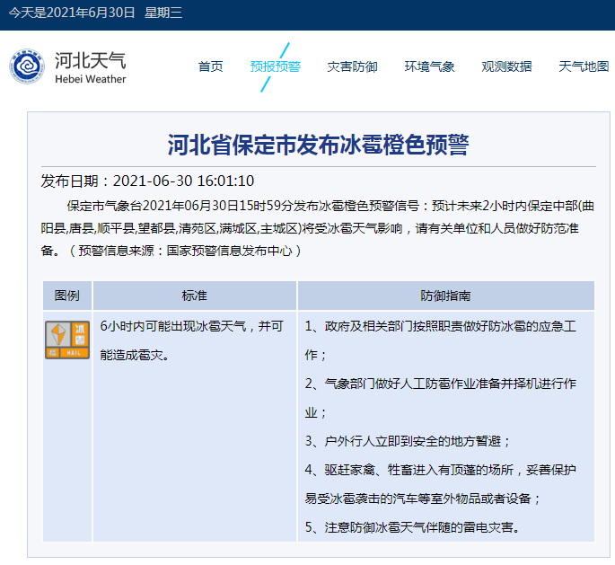This screenshot has height=565, width=615.
Task: Click the headline 河北省保定市发布冰雹橙色预警
Action: pyautogui.click(x=318, y=145)
